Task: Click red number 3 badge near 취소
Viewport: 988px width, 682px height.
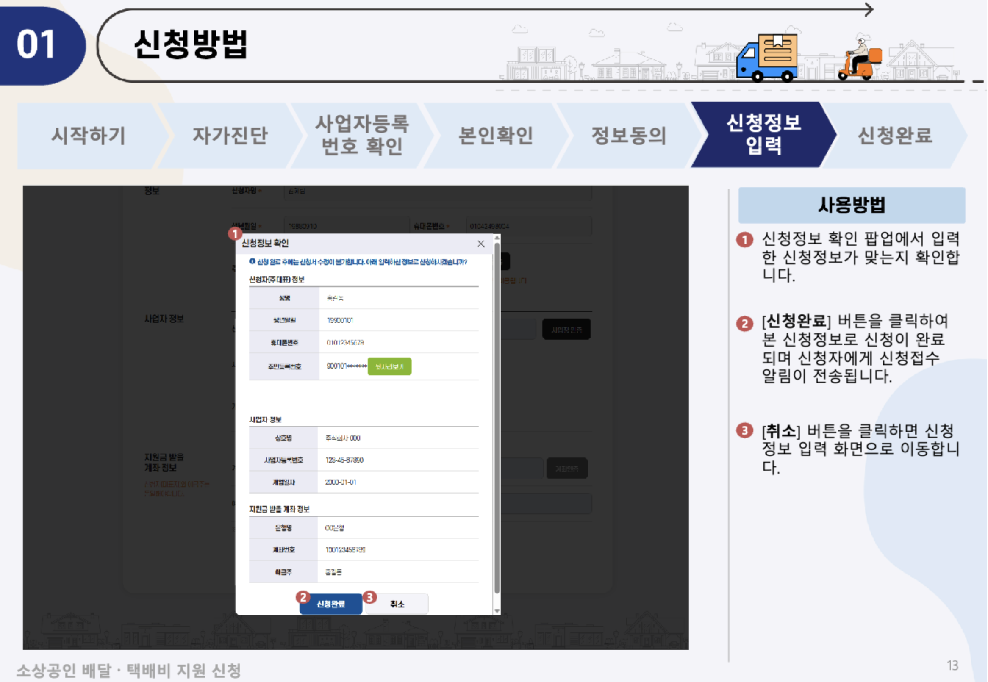Action: pyautogui.click(x=369, y=597)
